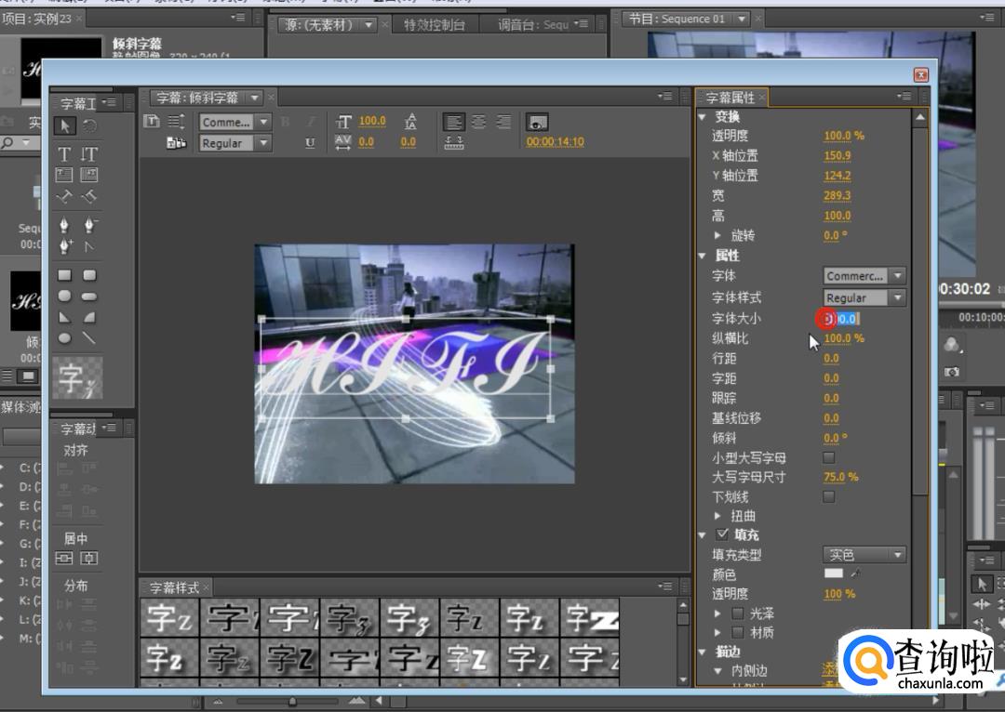
Task: Click the white fill 颜色 swatch
Action: click(x=833, y=574)
